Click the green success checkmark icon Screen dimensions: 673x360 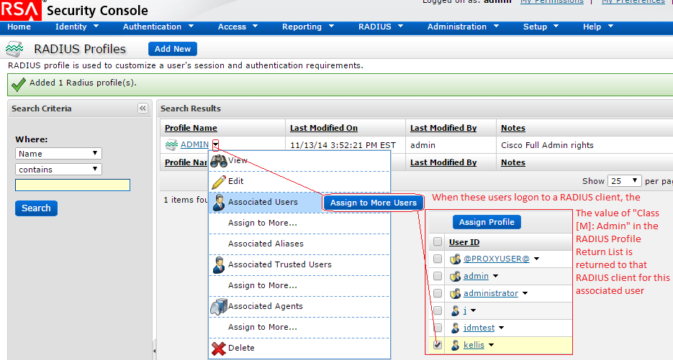coord(19,84)
